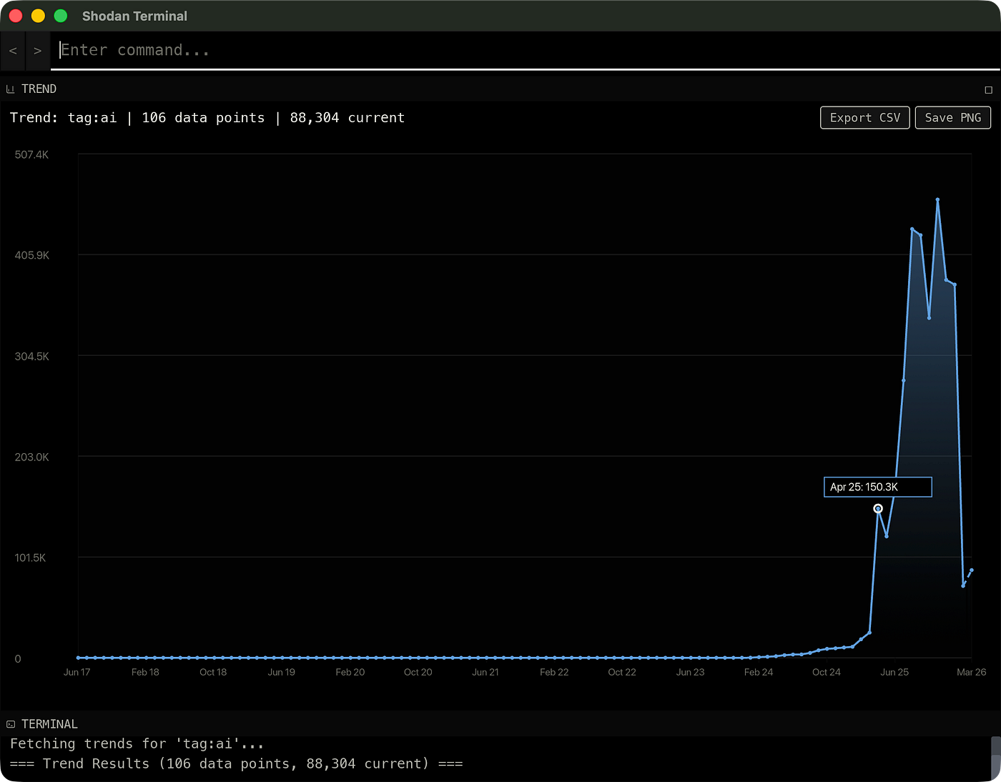Image resolution: width=1001 pixels, height=782 pixels.
Task: Click the first data point at Jun 17
Action: pos(78,658)
